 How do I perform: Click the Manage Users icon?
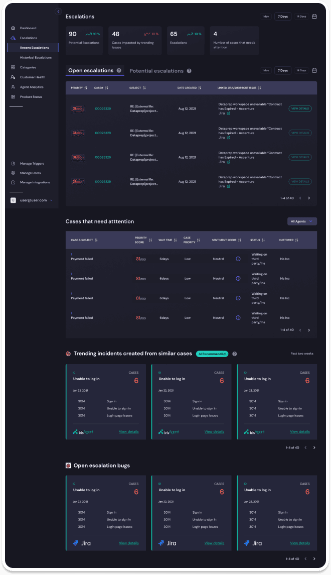[x=13, y=173]
